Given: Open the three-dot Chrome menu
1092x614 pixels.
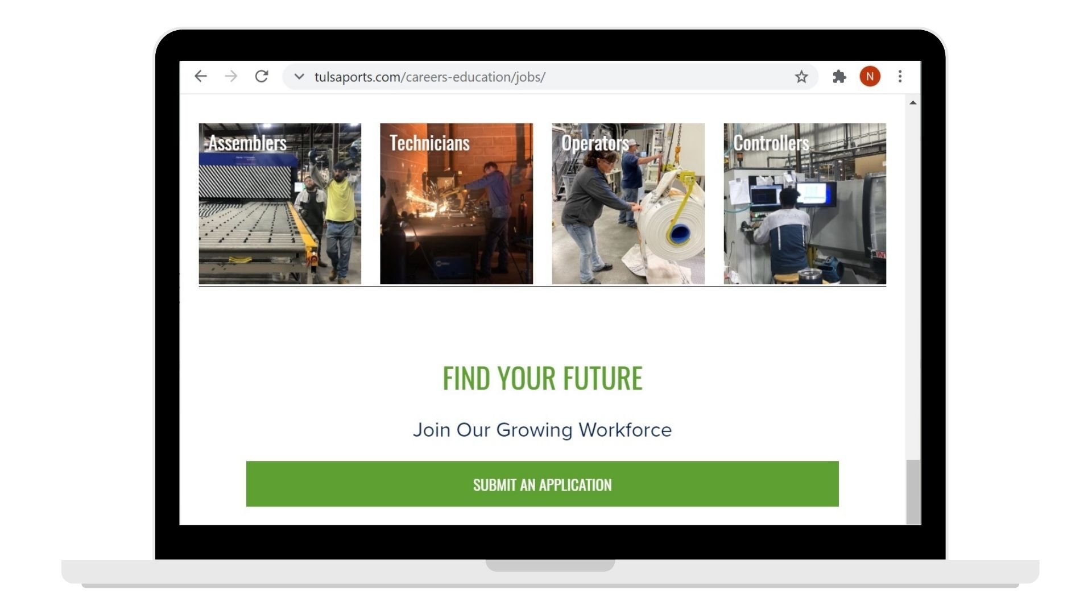Looking at the screenshot, I should 900,76.
